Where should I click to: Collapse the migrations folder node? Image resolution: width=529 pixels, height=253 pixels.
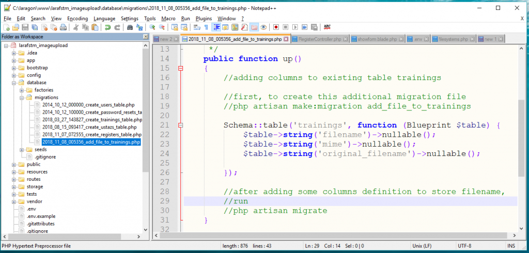point(22,98)
